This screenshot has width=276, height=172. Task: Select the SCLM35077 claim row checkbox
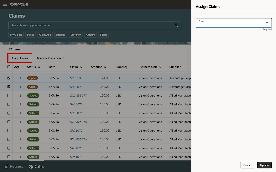[9, 96]
